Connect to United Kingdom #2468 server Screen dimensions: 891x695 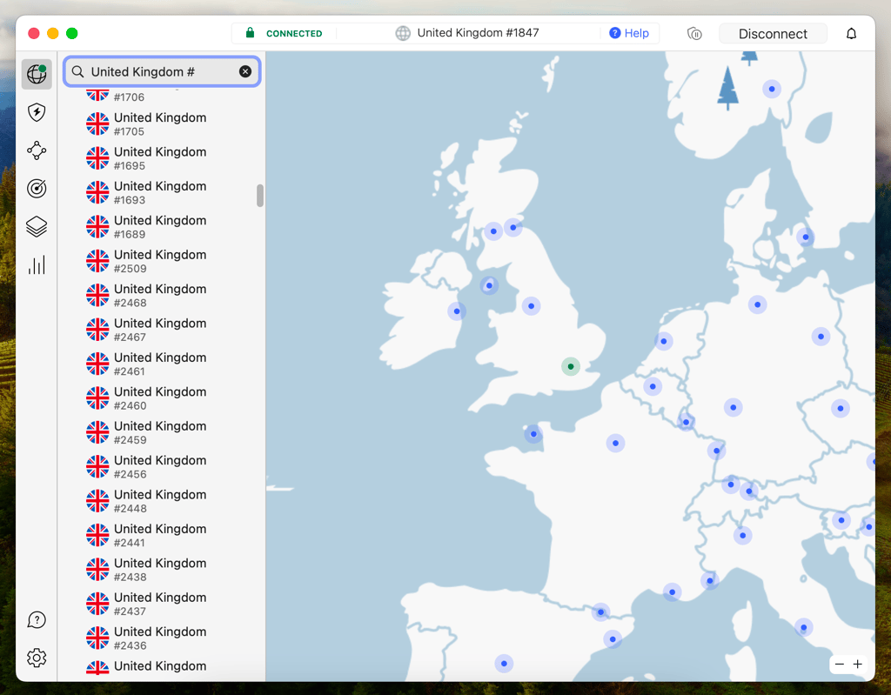tap(162, 296)
